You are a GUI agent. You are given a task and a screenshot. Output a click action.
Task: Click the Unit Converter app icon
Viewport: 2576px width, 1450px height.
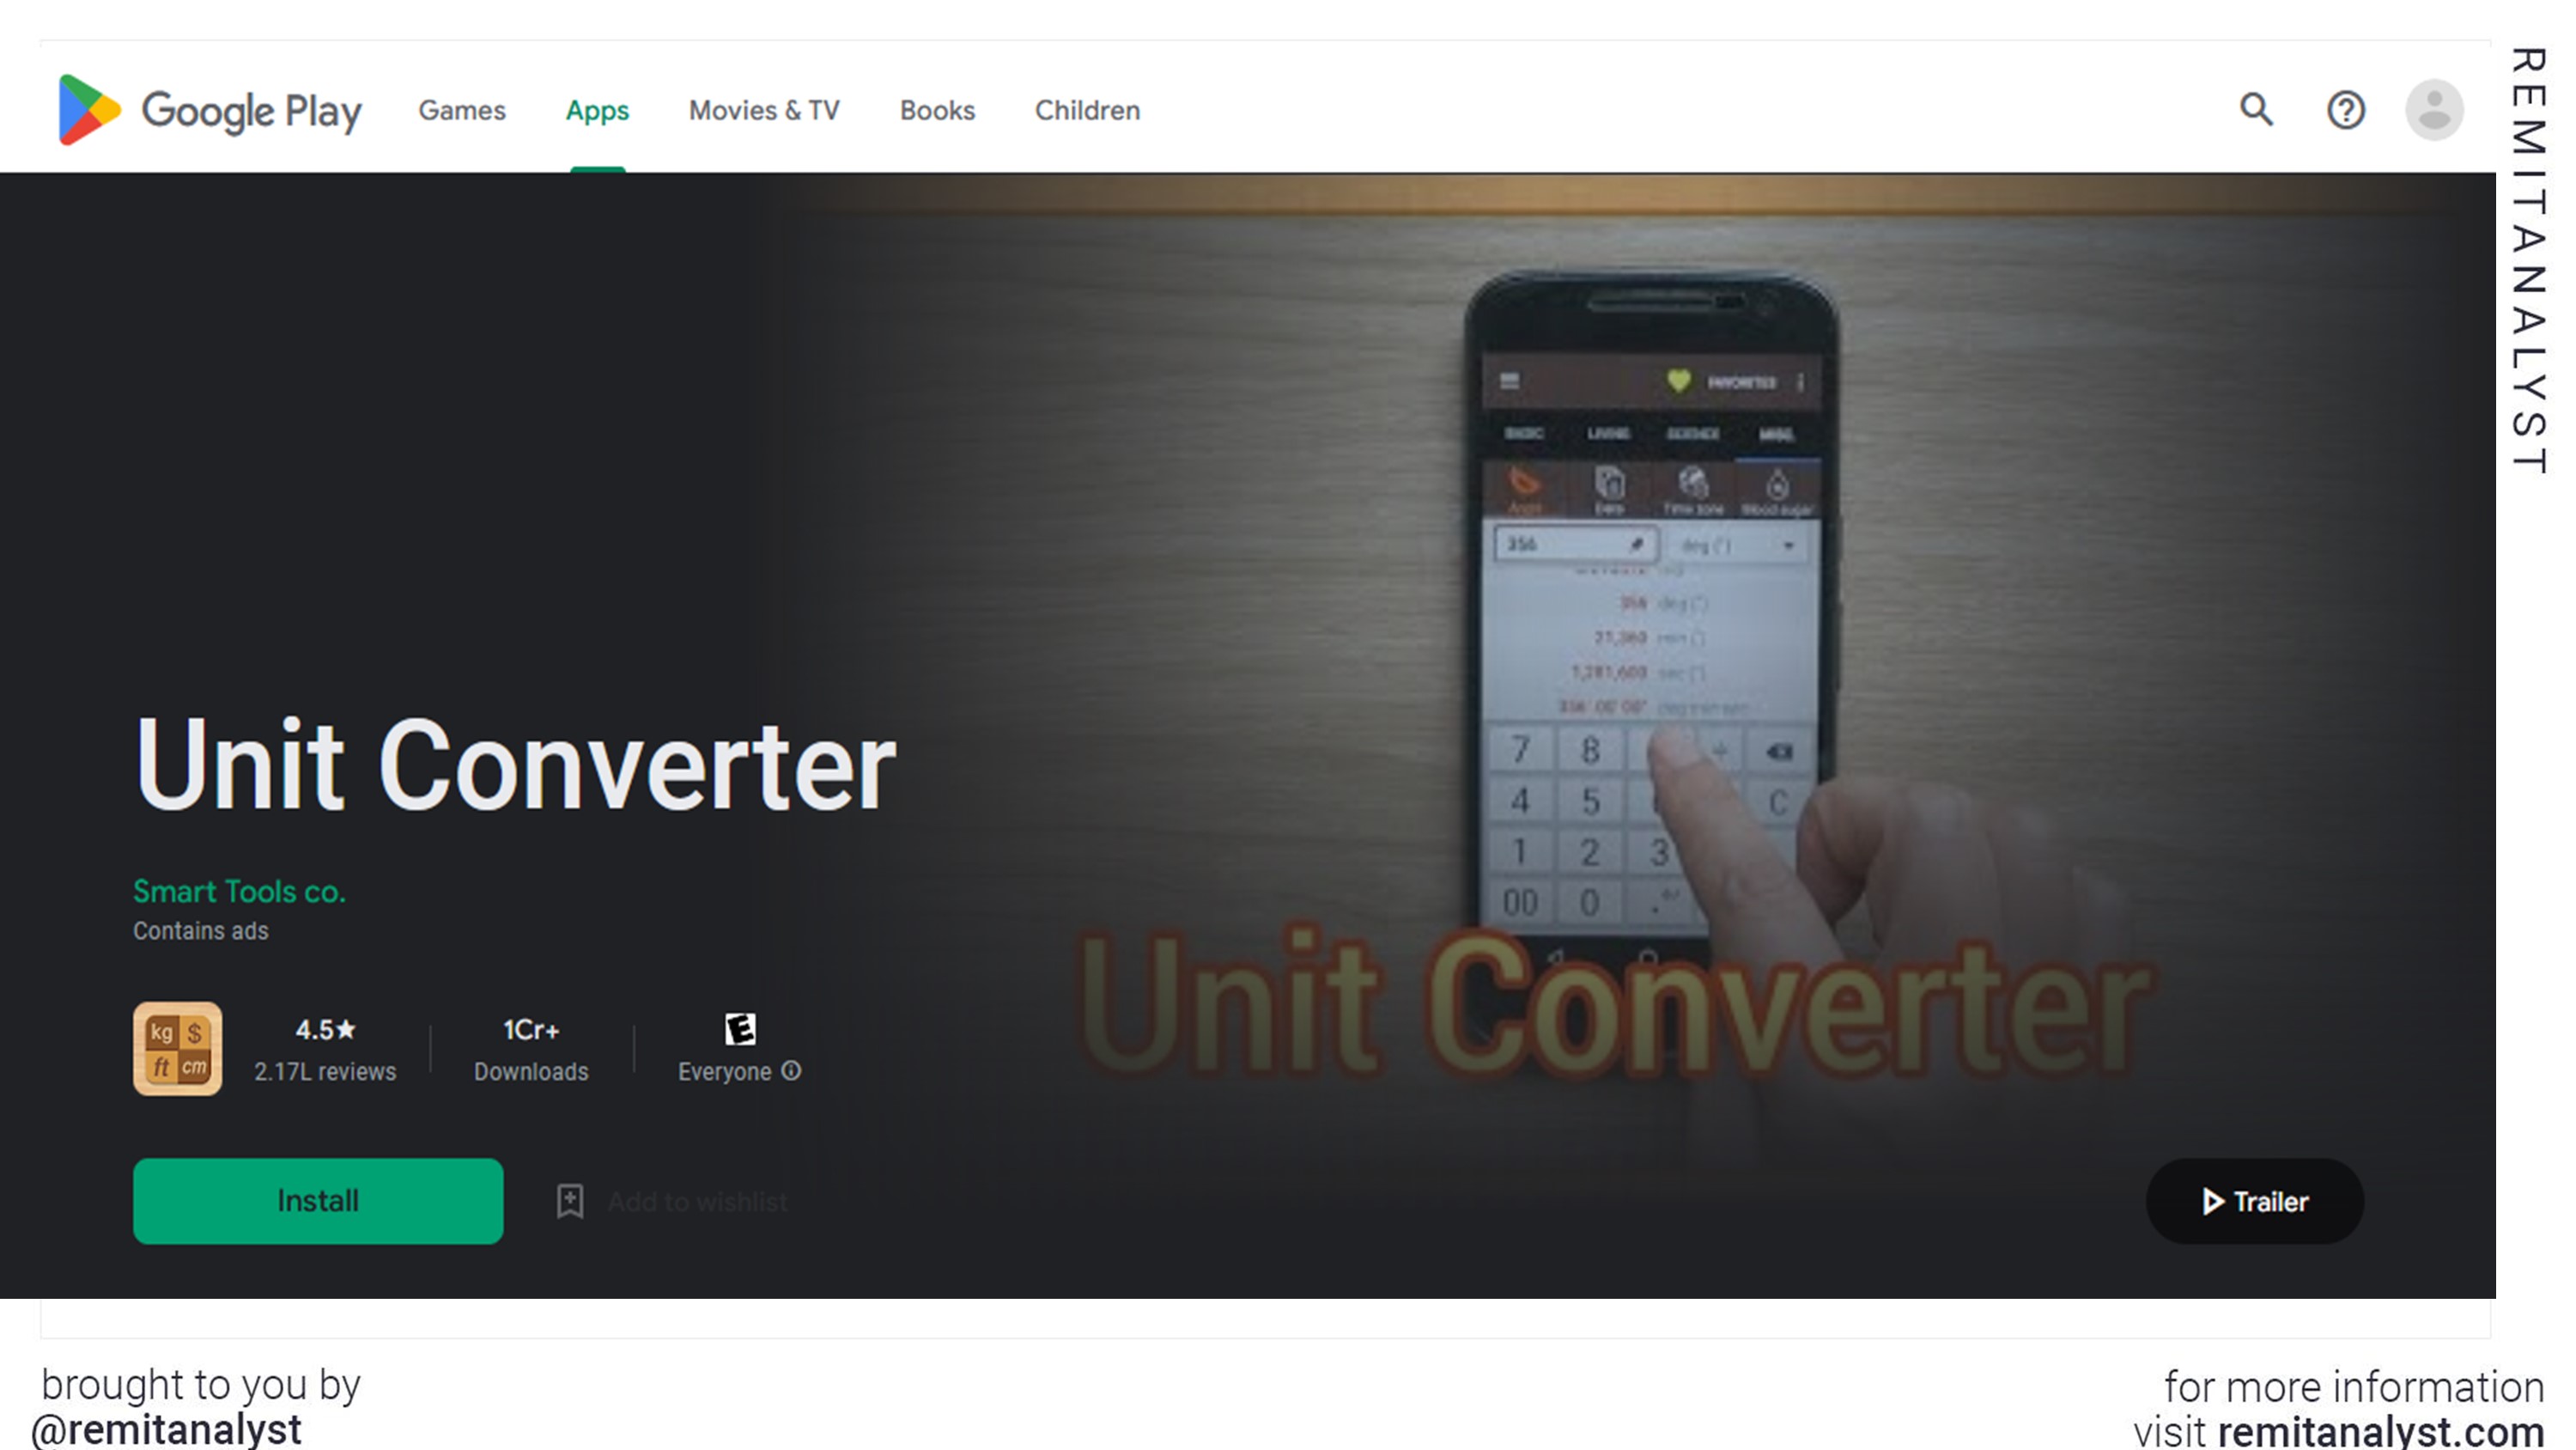click(x=177, y=1048)
